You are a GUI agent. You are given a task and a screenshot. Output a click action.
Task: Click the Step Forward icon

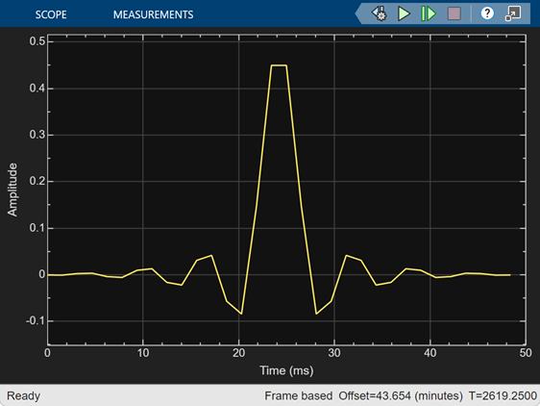click(x=429, y=13)
